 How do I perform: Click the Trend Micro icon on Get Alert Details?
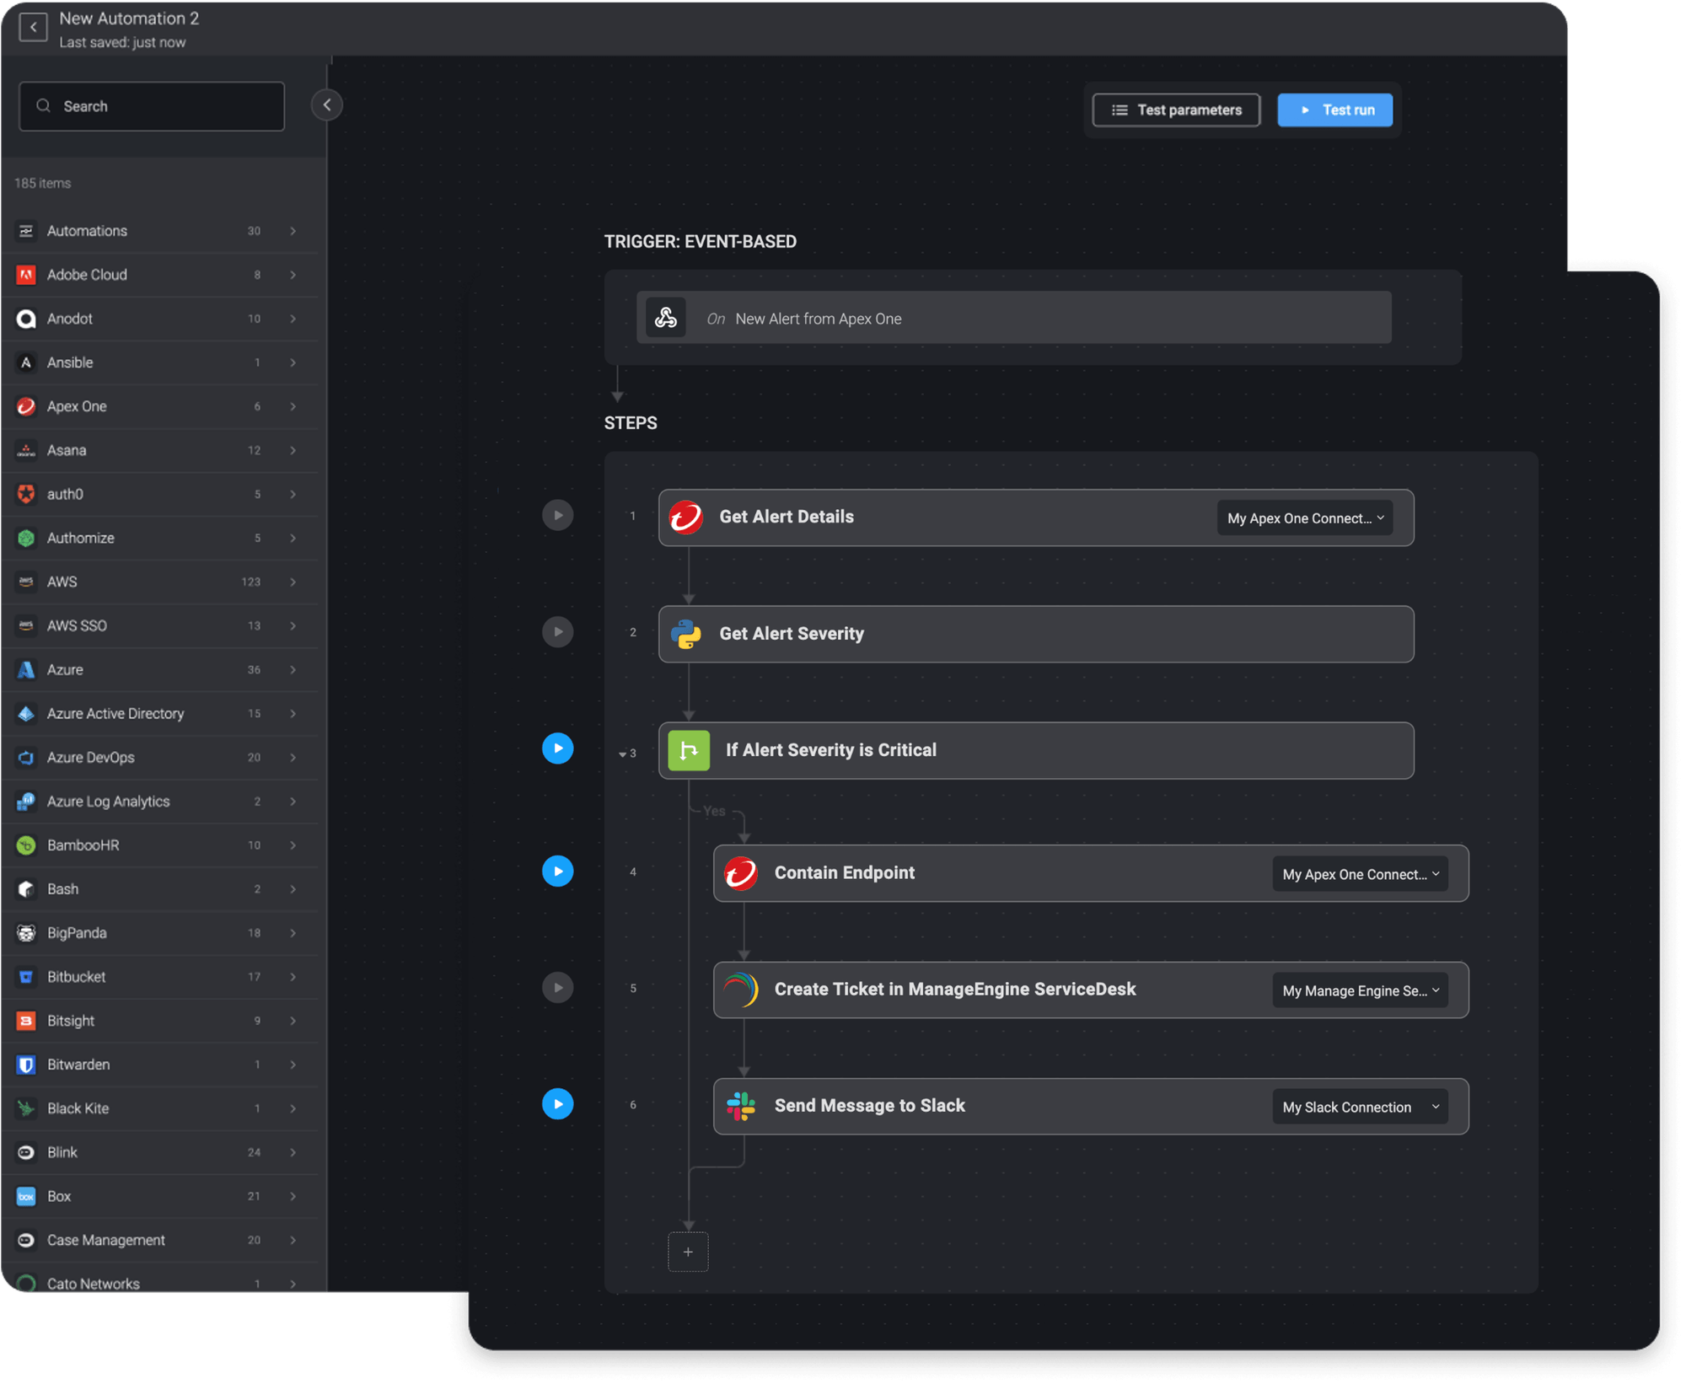coord(685,517)
